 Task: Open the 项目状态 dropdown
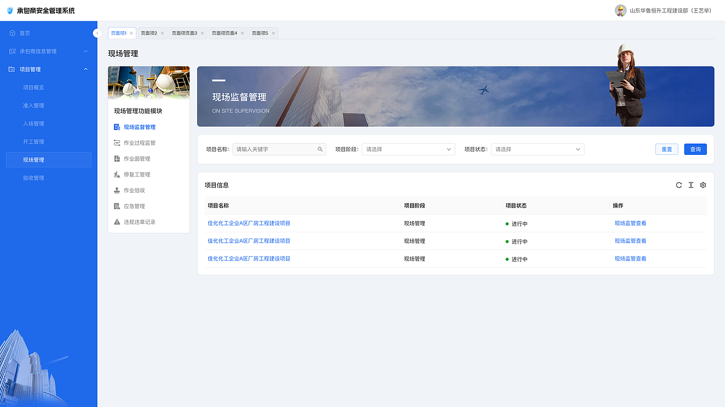[x=537, y=149]
